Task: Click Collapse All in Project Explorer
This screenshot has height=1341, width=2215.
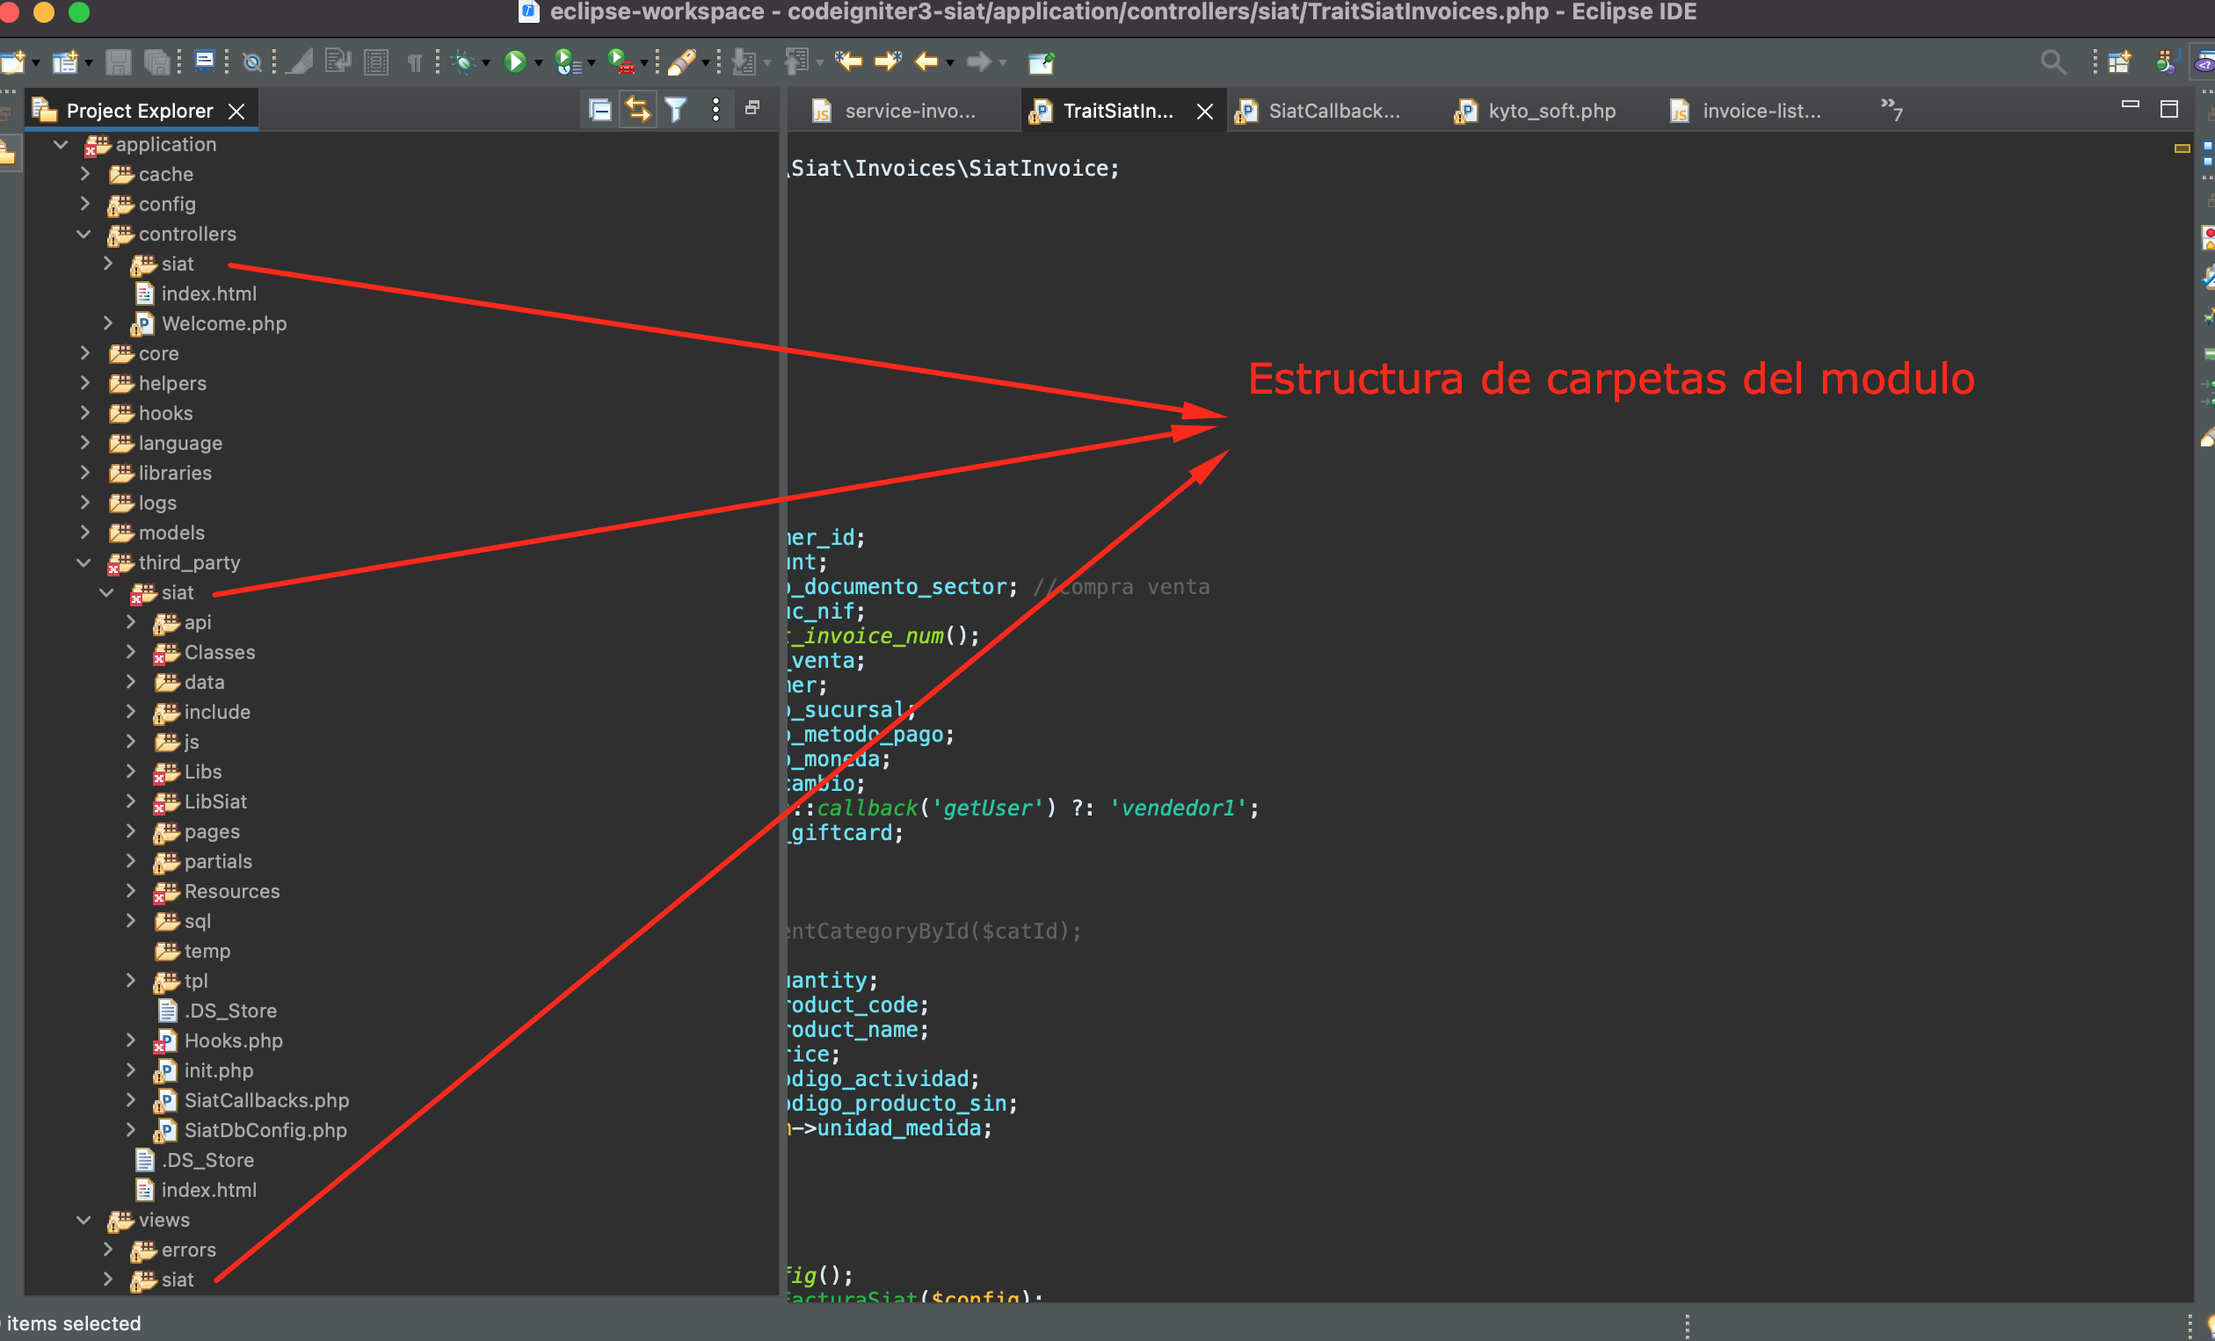Action: 599,111
